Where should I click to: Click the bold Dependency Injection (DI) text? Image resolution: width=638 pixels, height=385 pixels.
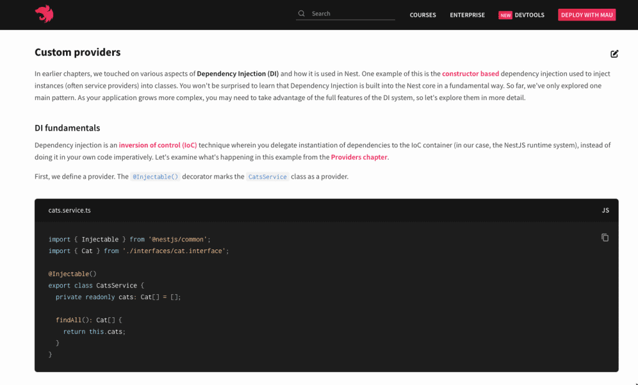point(237,73)
